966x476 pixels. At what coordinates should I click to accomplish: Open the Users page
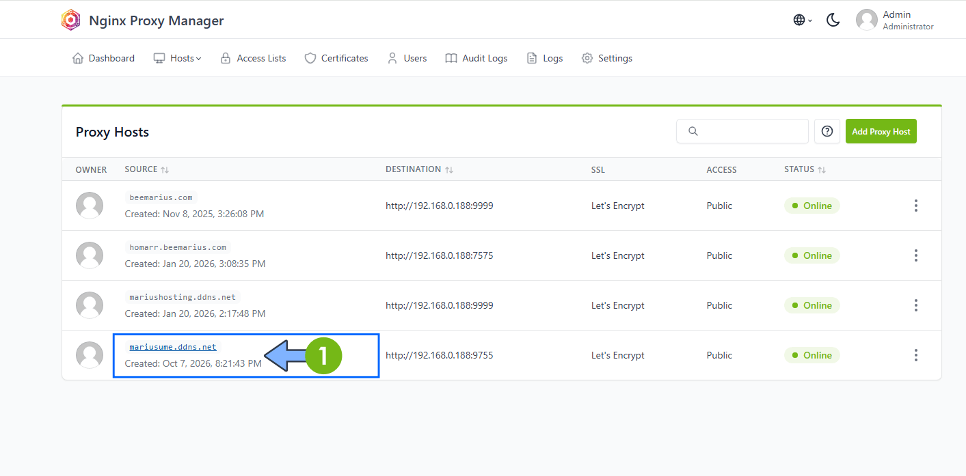coord(407,58)
